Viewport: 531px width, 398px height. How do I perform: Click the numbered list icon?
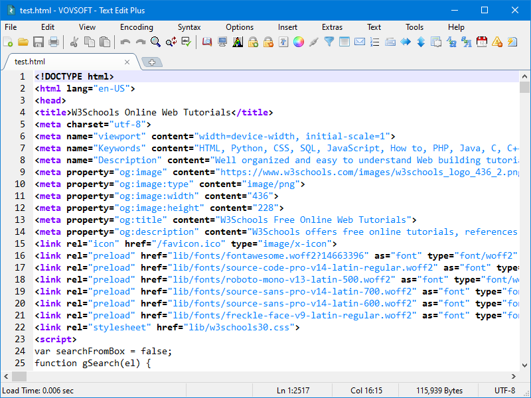point(375,42)
